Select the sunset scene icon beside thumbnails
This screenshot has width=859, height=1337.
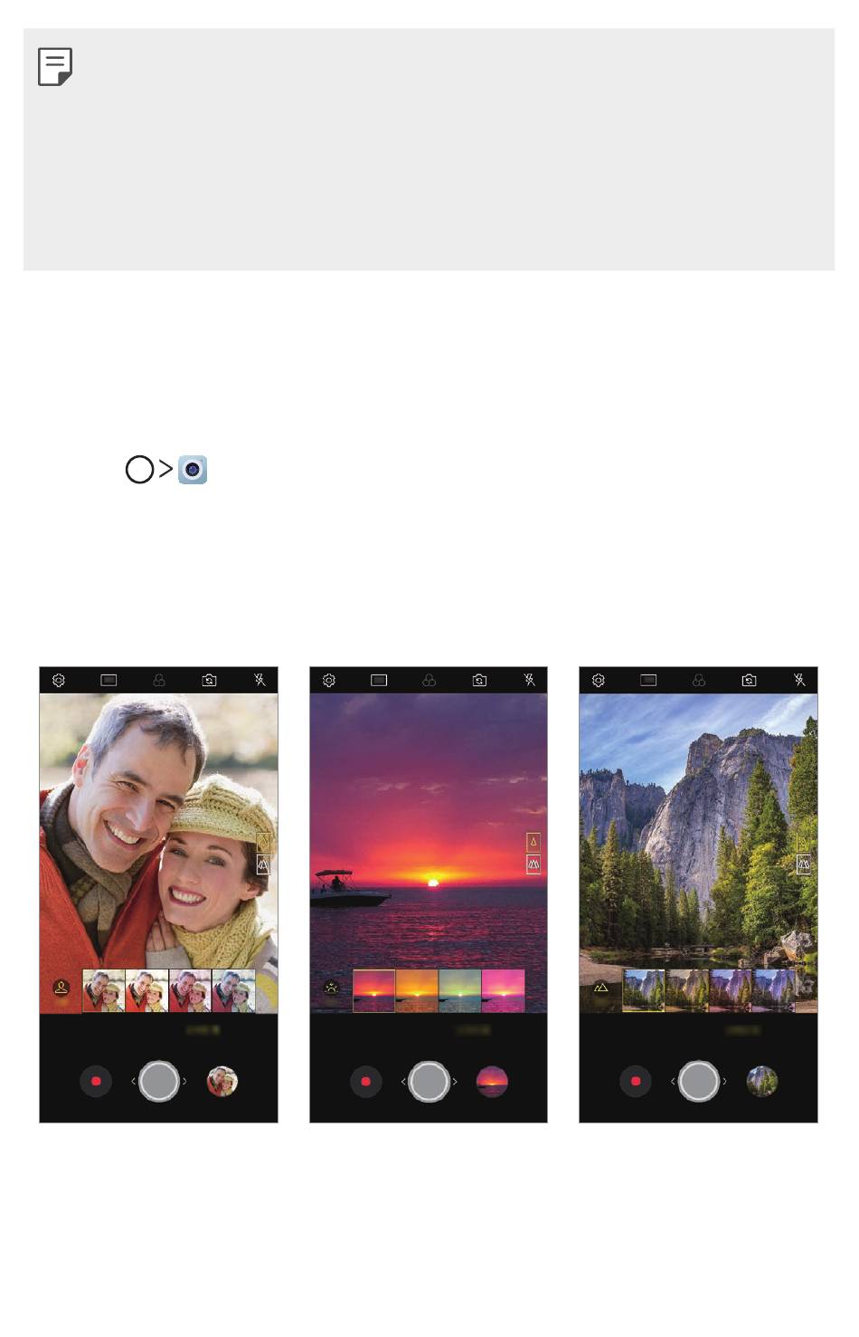pos(331,988)
